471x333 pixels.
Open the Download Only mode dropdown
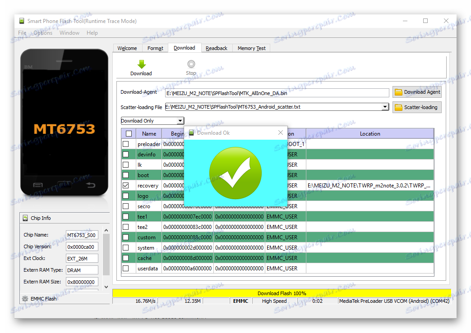152,121
